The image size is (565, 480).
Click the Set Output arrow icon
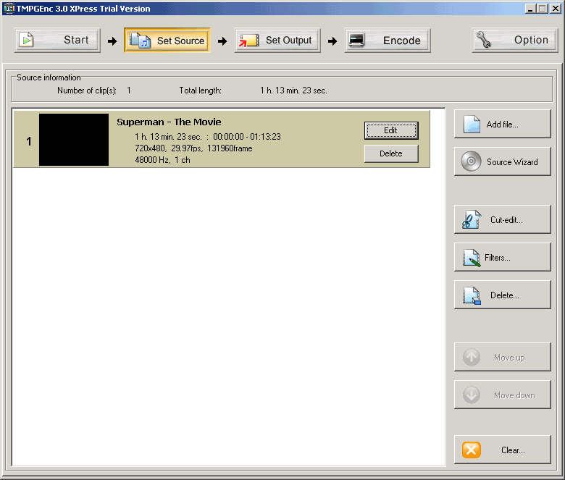[x=248, y=41]
